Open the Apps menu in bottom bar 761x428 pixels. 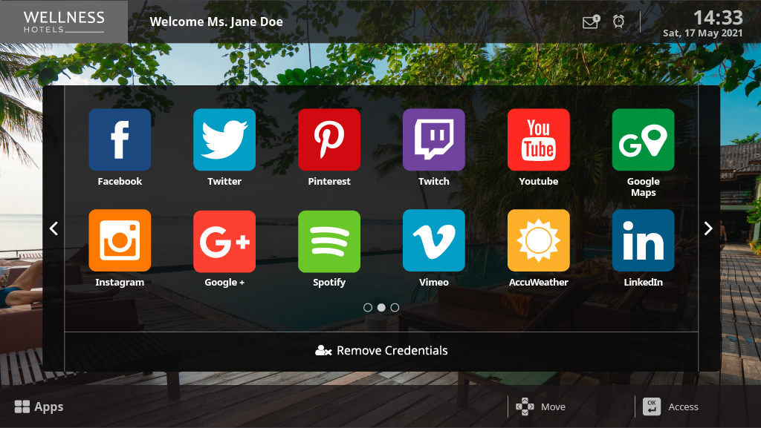tap(39, 406)
